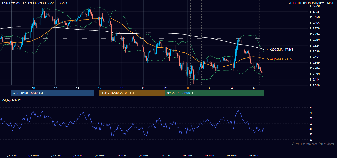Click price axis label 117.454
Image resolution: width=337 pixels, height=158 pixels.
315,57
